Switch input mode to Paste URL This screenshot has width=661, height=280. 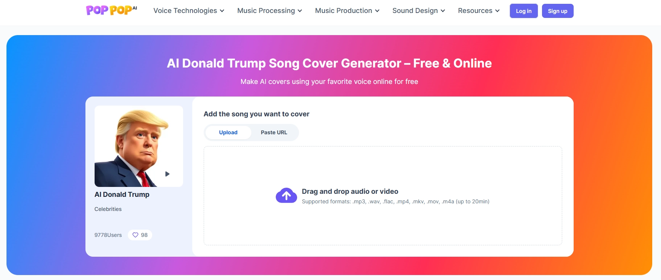pyautogui.click(x=274, y=132)
